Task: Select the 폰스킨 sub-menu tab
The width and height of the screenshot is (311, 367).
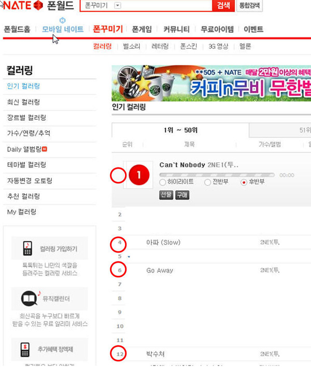Action: 189,46
